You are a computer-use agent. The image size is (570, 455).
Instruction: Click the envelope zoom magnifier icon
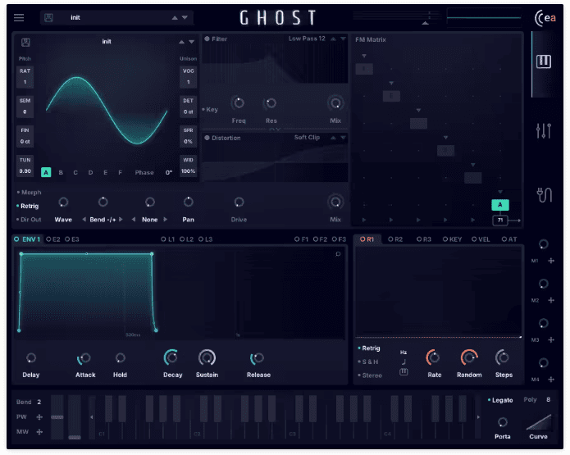338,254
